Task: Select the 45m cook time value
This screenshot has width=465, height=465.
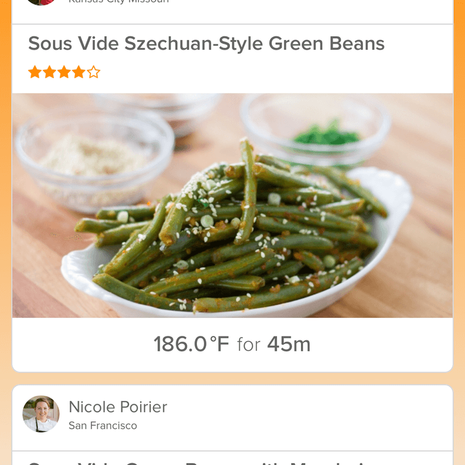Action: 289,344
